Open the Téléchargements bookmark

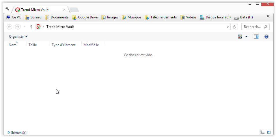(x=161, y=17)
